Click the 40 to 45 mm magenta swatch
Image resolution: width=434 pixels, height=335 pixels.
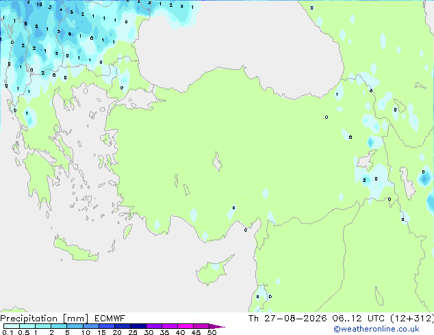pyautogui.click(x=186, y=326)
